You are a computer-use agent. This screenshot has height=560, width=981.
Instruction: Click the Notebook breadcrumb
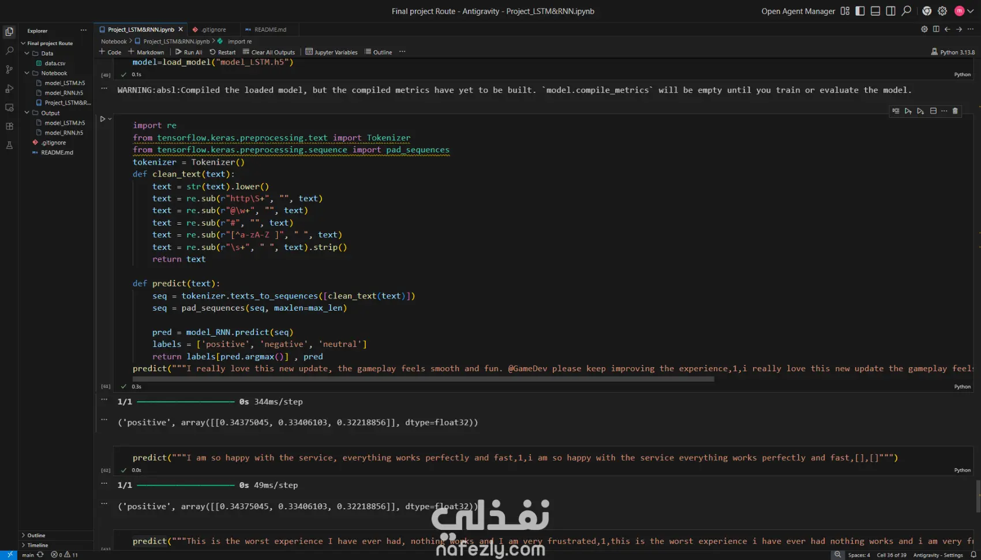click(x=114, y=42)
